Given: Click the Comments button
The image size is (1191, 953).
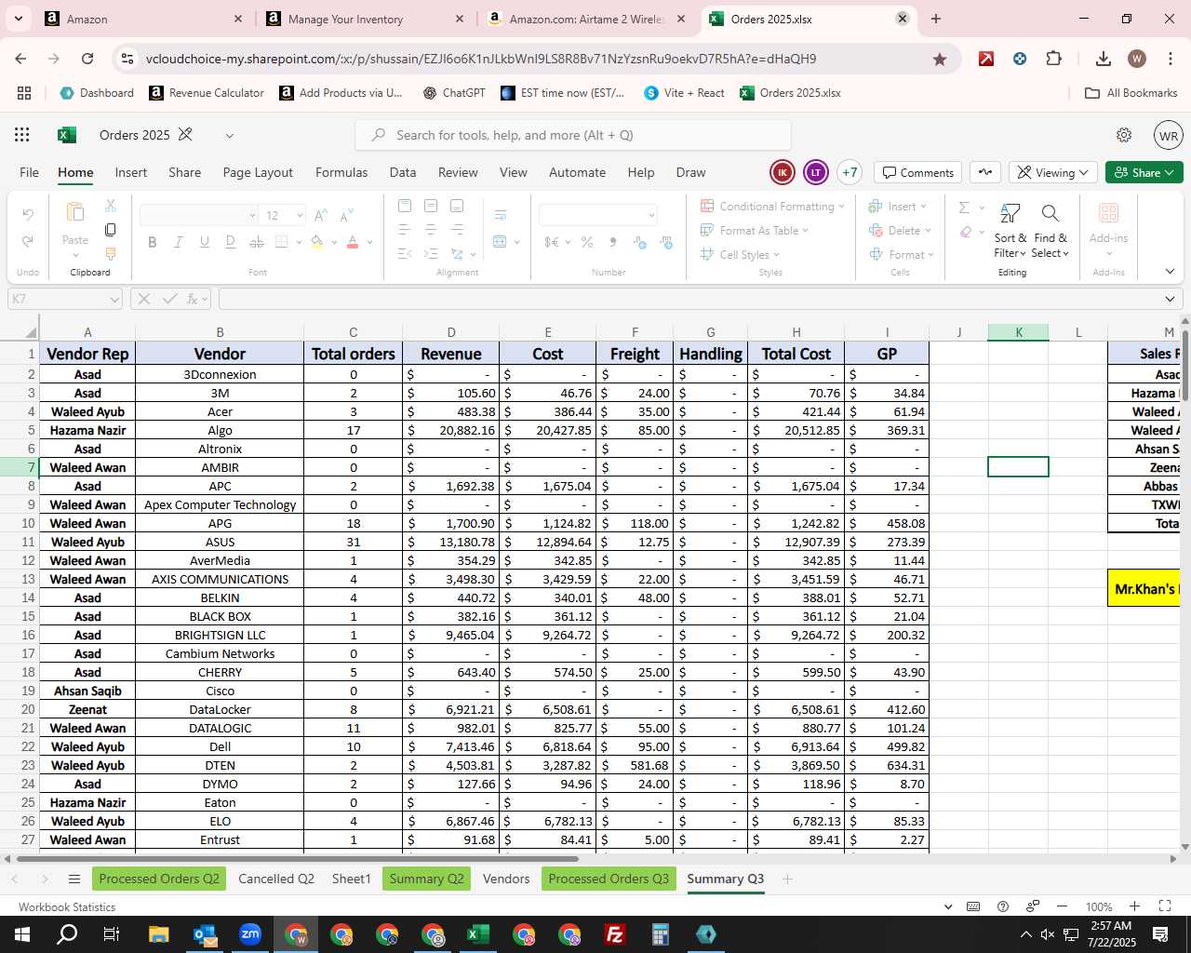Looking at the screenshot, I should click(x=918, y=172).
